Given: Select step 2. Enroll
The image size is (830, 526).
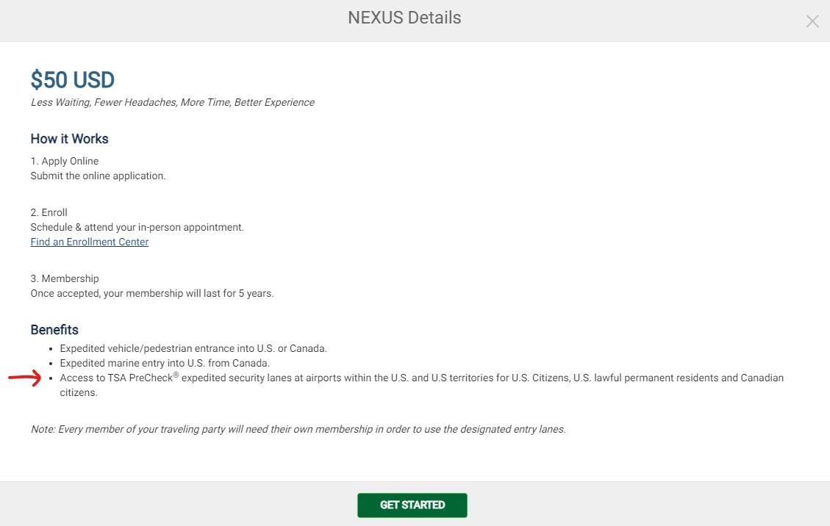Looking at the screenshot, I should pos(49,212).
